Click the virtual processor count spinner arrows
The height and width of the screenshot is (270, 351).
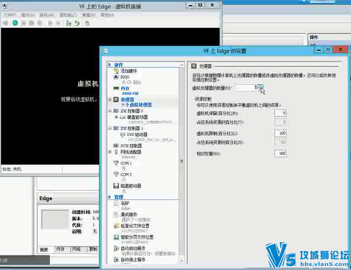click(x=260, y=88)
